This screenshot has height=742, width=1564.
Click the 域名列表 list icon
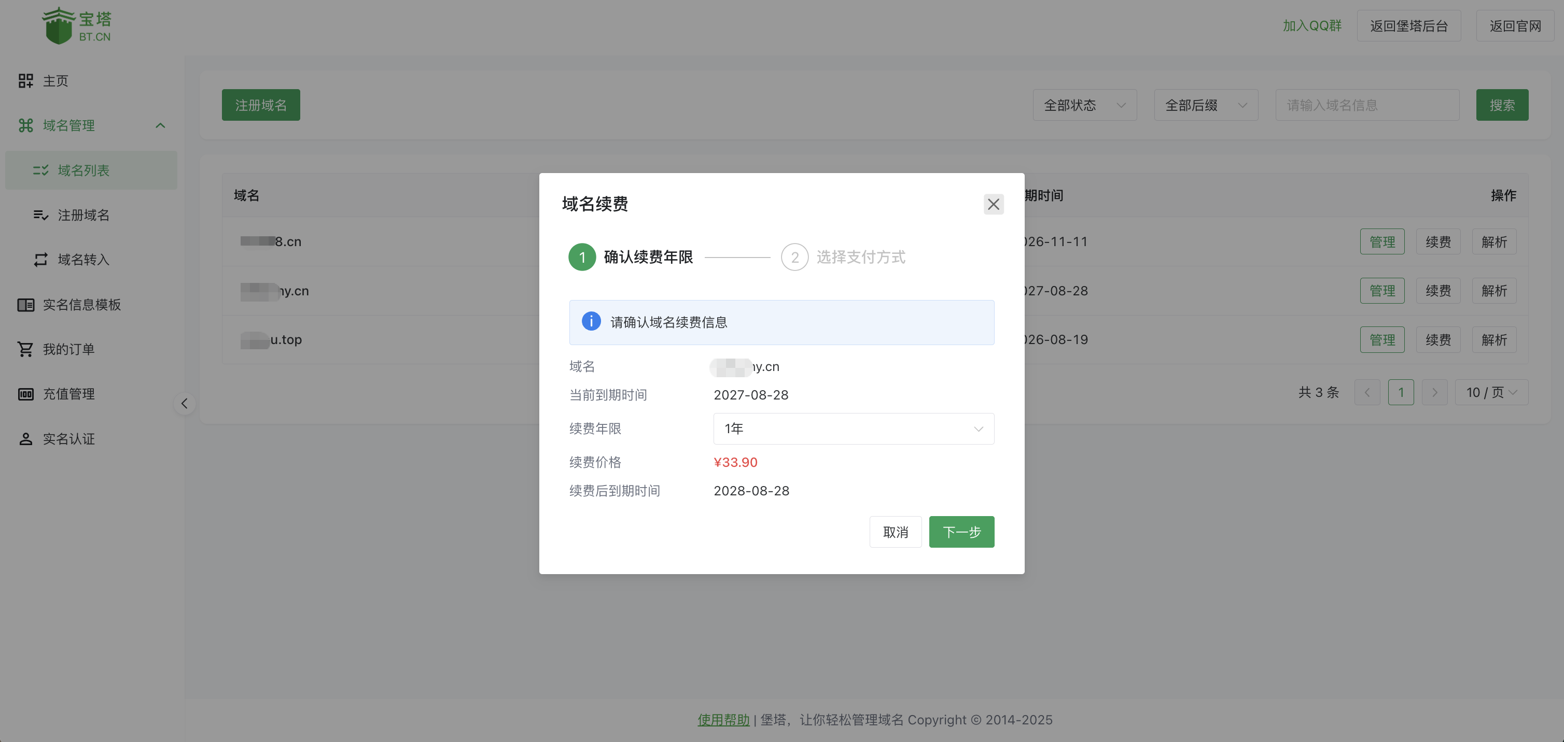40,170
